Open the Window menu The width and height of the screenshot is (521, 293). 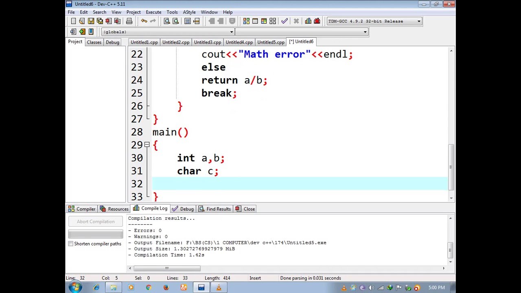coord(209,12)
